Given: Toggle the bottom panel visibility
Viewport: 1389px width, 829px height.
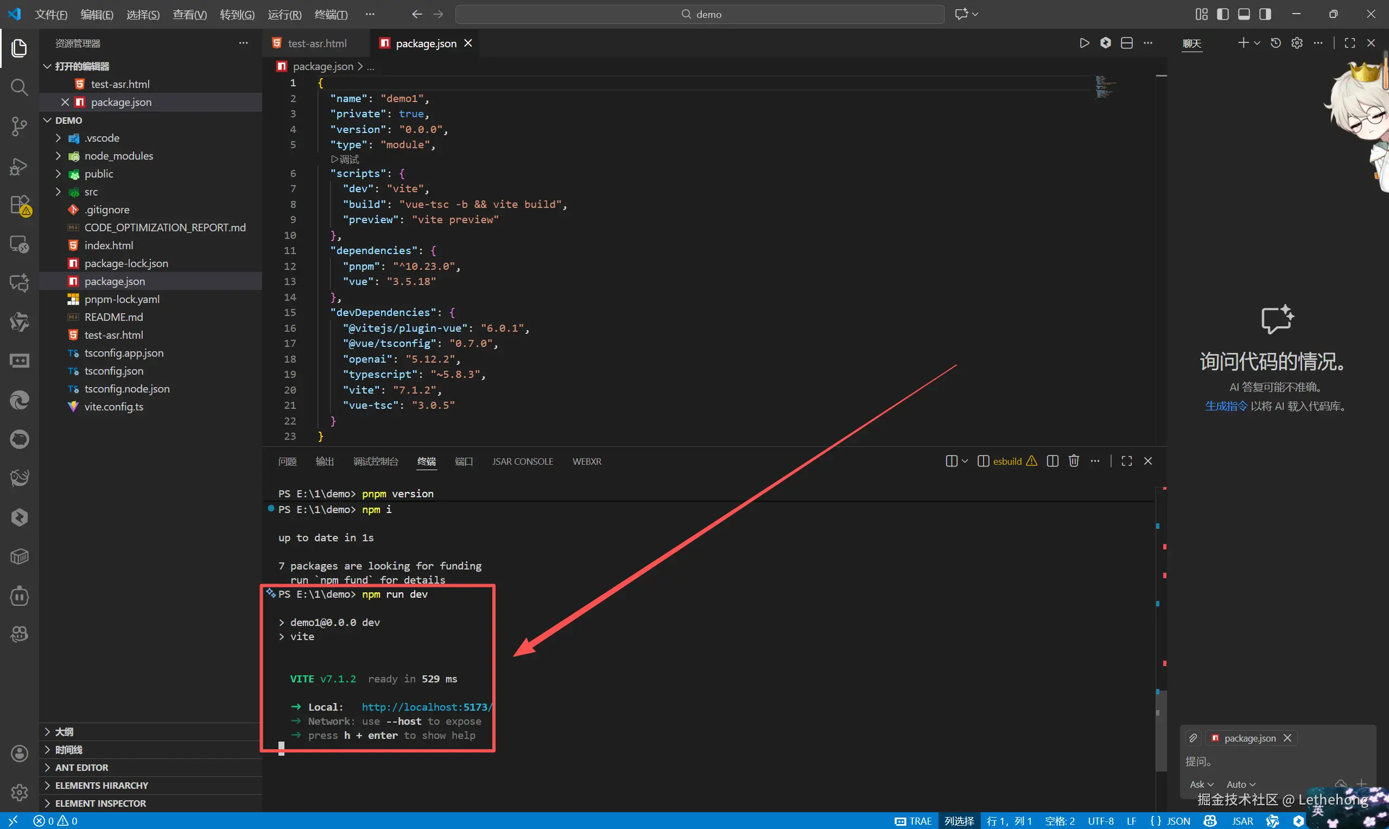Looking at the screenshot, I should click(1244, 14).
